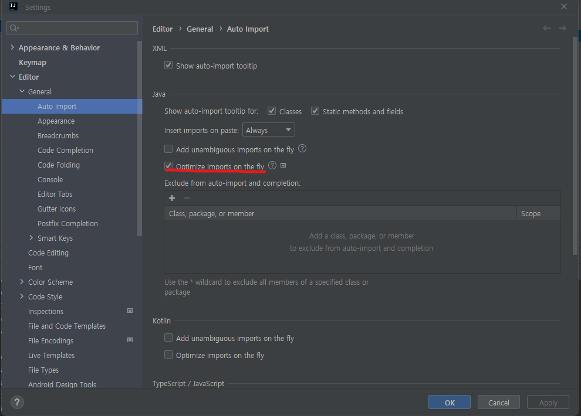Open Live Templates settings
581x416 pixels.
point(51,355)
